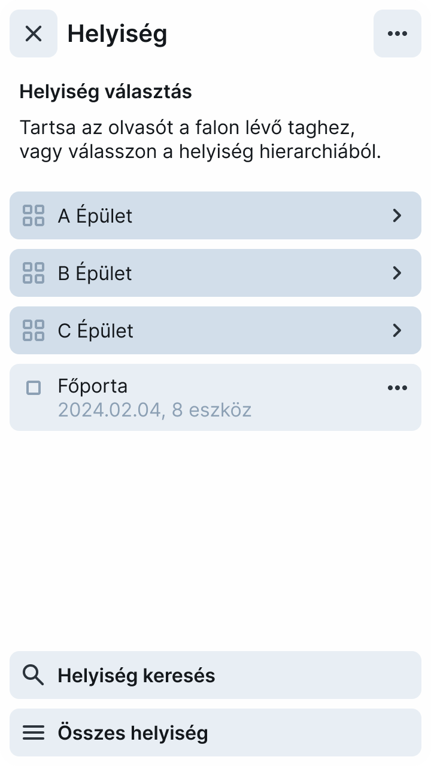
Task: Click the grid icon beside C Épület
Action: coord(34,330)
